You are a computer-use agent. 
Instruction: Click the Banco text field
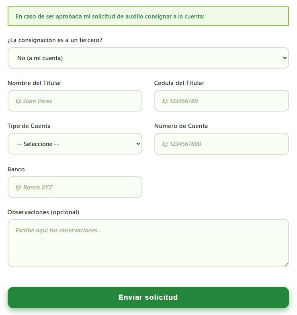pyautogui.click(x=75, y=187)
